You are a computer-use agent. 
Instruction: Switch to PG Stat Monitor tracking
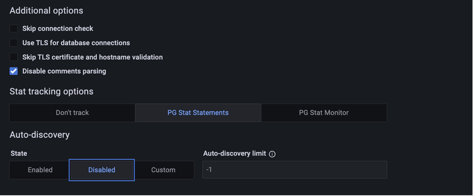pos(324,113)
